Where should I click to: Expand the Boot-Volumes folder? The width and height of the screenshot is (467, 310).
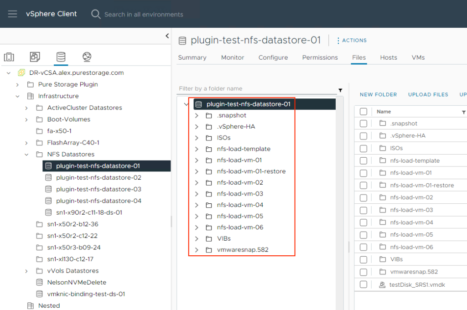click(26, 119)
